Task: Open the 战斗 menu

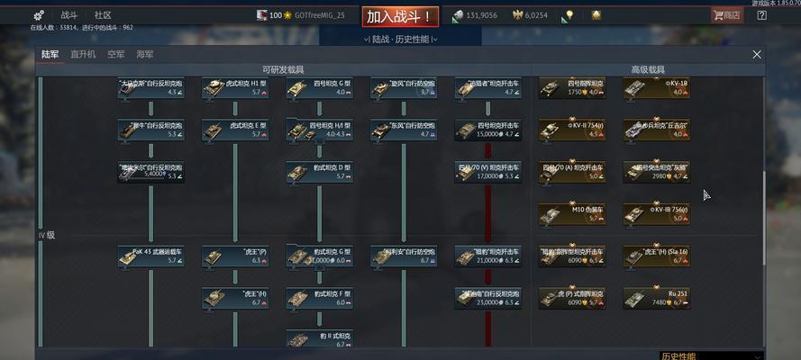Action: coord(69,15)
